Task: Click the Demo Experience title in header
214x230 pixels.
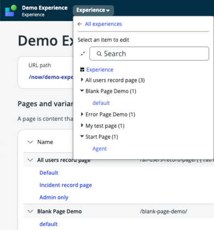Action: pos(45,8)
